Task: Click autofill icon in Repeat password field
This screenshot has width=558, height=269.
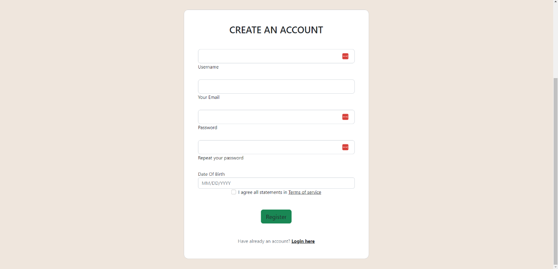Action: (x=345, y=147)
